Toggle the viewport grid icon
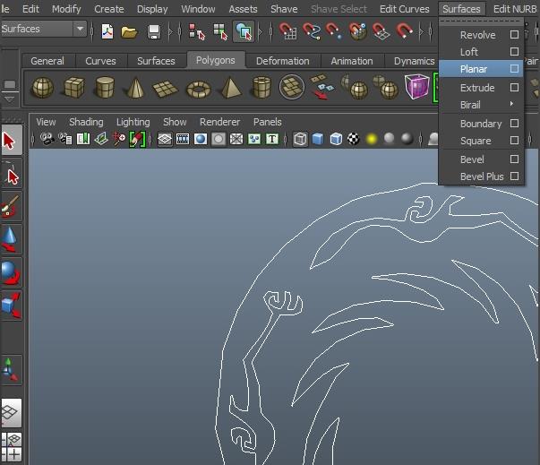 pos(165,139)
